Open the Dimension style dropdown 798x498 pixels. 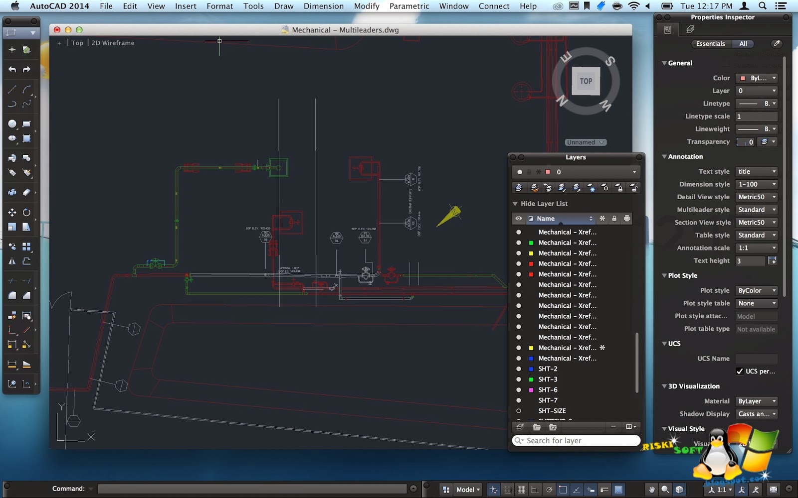tap(757, 184)
